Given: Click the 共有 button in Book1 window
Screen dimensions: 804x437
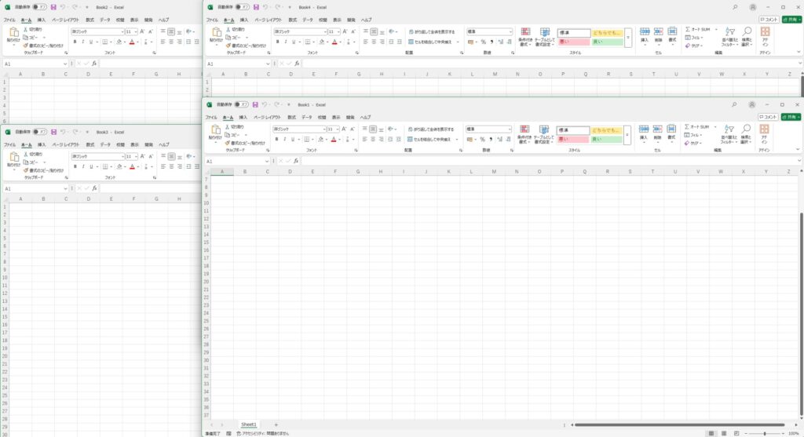Looking at the screenshot, I should (x=791, y=117).
